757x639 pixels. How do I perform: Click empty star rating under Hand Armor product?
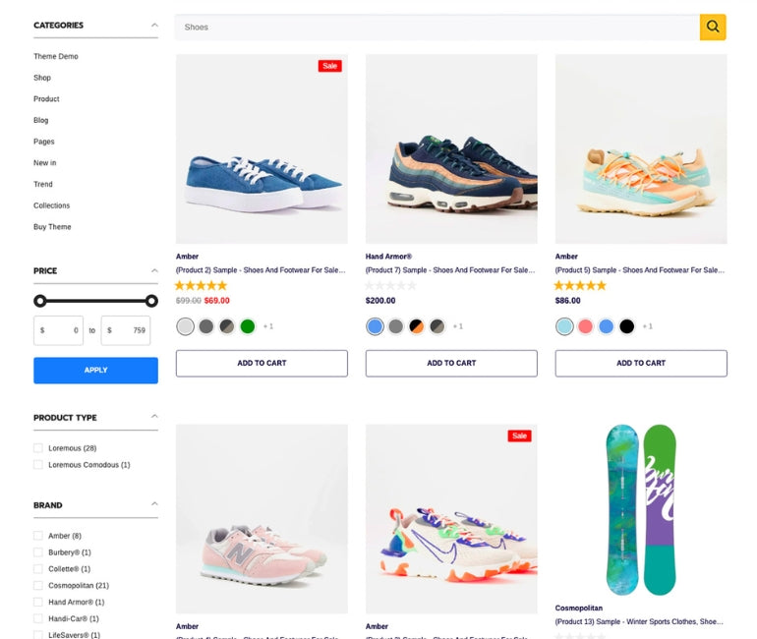tap(390, 285)
